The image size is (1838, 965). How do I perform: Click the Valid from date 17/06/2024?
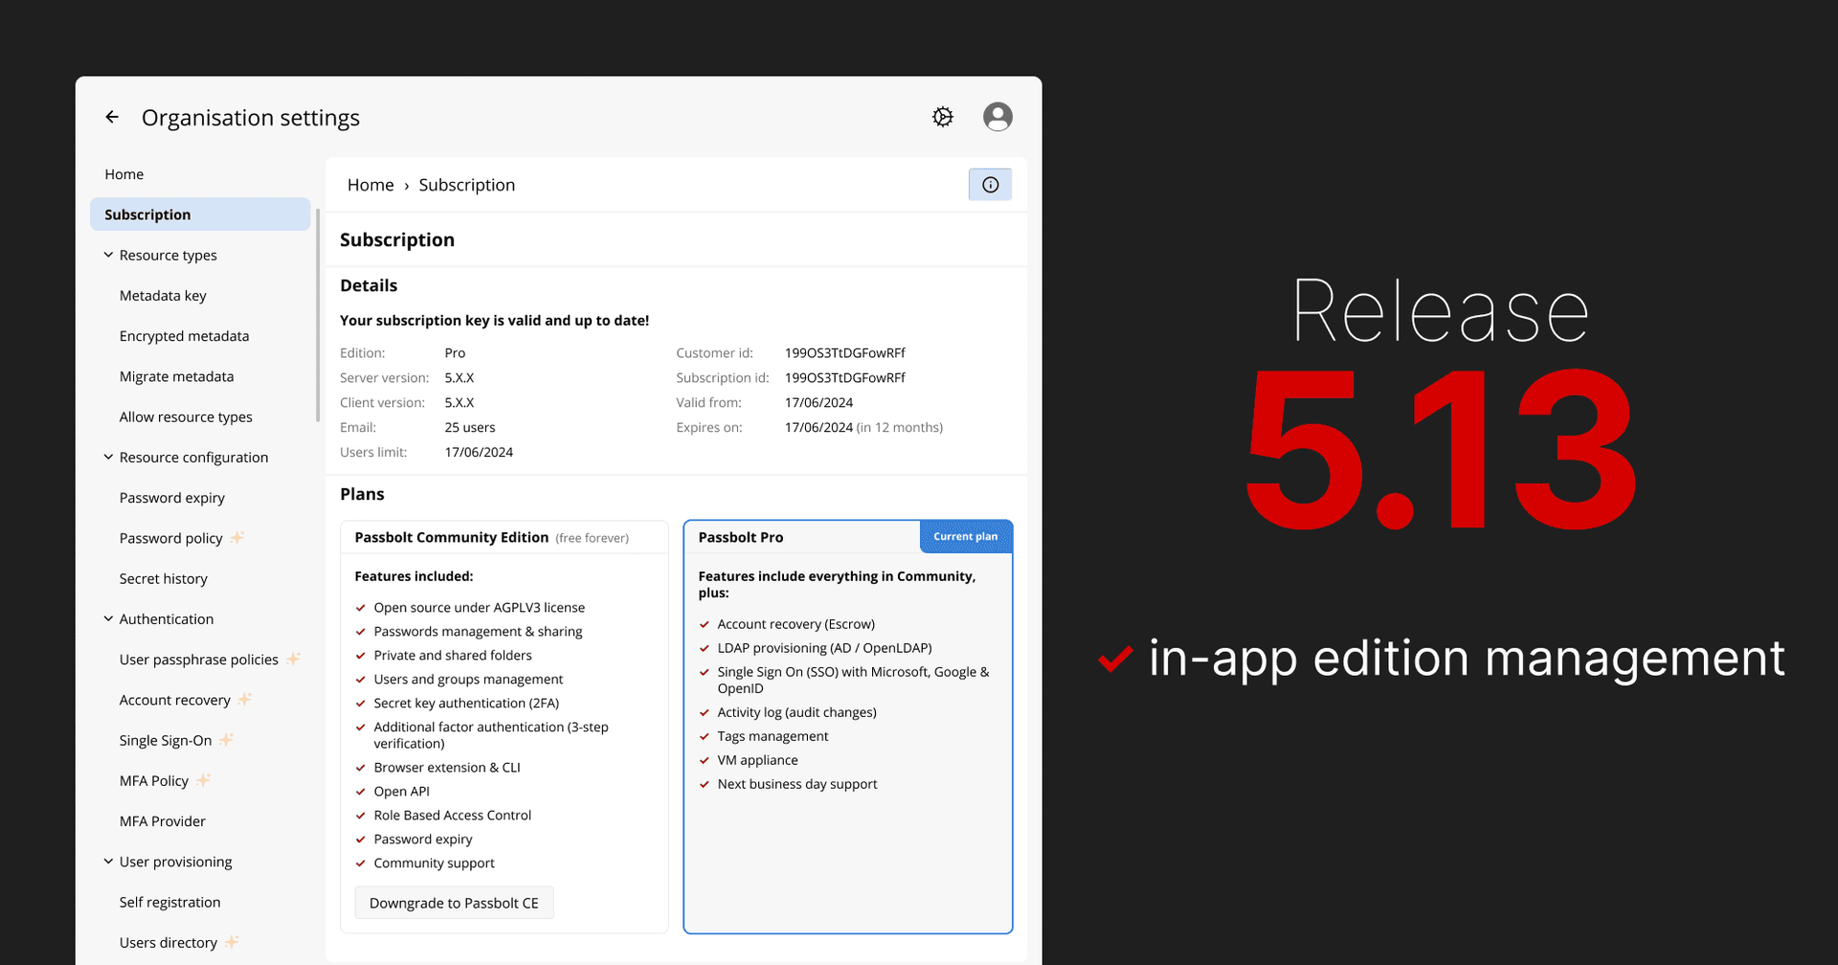point(818,402)
